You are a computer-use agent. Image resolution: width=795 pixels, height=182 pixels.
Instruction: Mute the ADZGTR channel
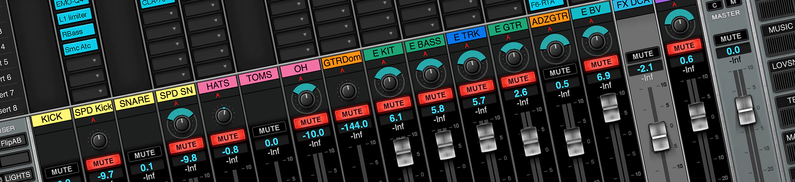coord(560,72)
